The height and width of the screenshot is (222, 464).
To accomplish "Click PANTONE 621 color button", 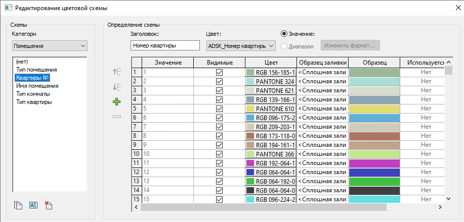I will click(271, 90).
